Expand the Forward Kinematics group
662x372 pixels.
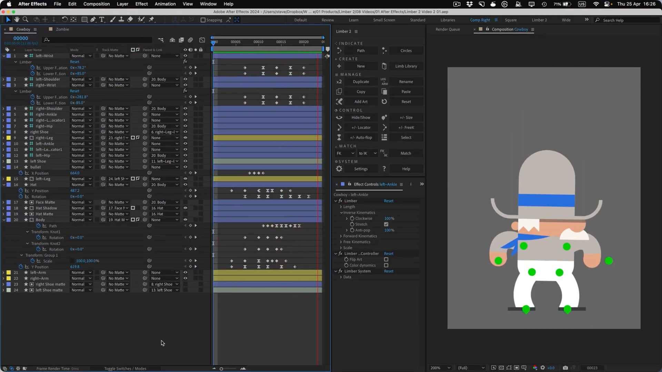(341, 236)
